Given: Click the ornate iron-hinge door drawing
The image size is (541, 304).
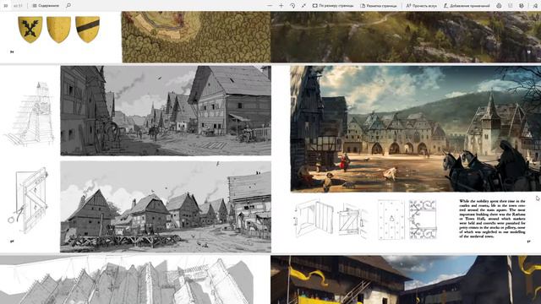Looking at the screenshot, I should 423,220.
